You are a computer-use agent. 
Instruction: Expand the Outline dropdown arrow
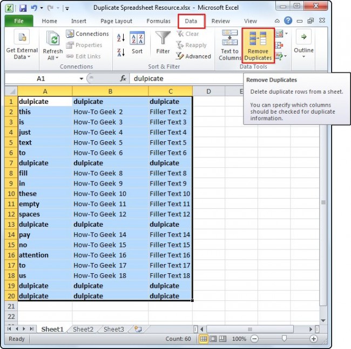pos(303,57)
